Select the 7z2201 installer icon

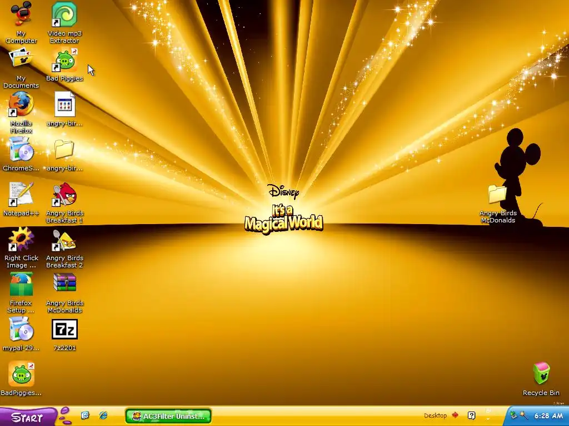(x=64, y=329)
